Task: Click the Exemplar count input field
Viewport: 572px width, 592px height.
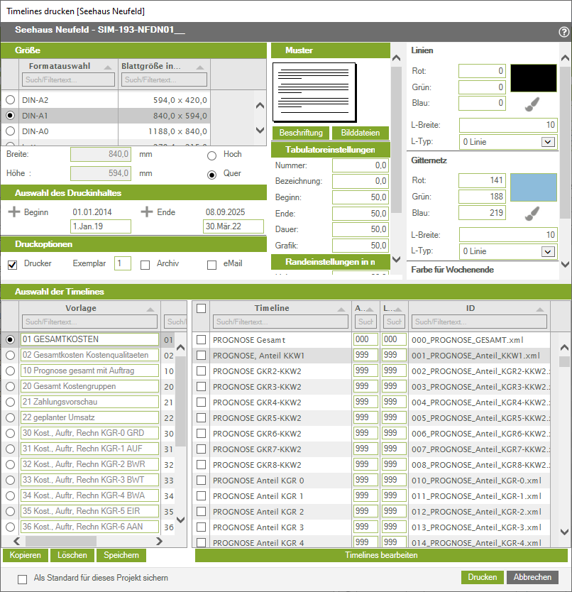Action: tap(123, 263)
